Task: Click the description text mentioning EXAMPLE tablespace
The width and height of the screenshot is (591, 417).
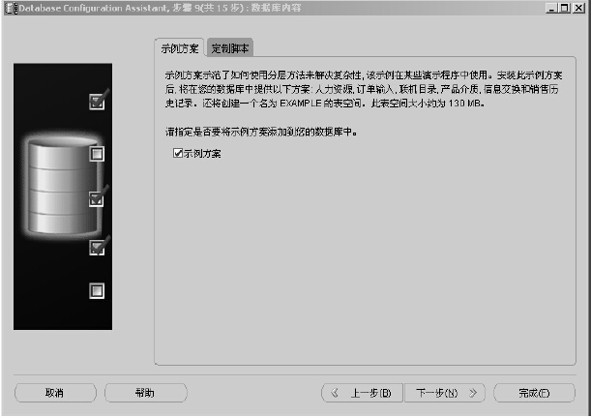Action: coord(364,89)
